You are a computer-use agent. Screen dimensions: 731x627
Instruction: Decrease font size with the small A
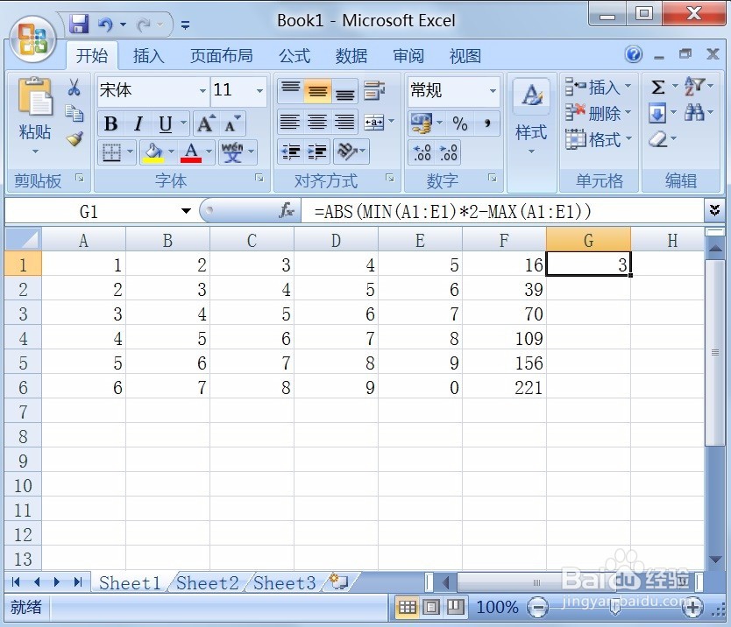(x=232, y=123)
